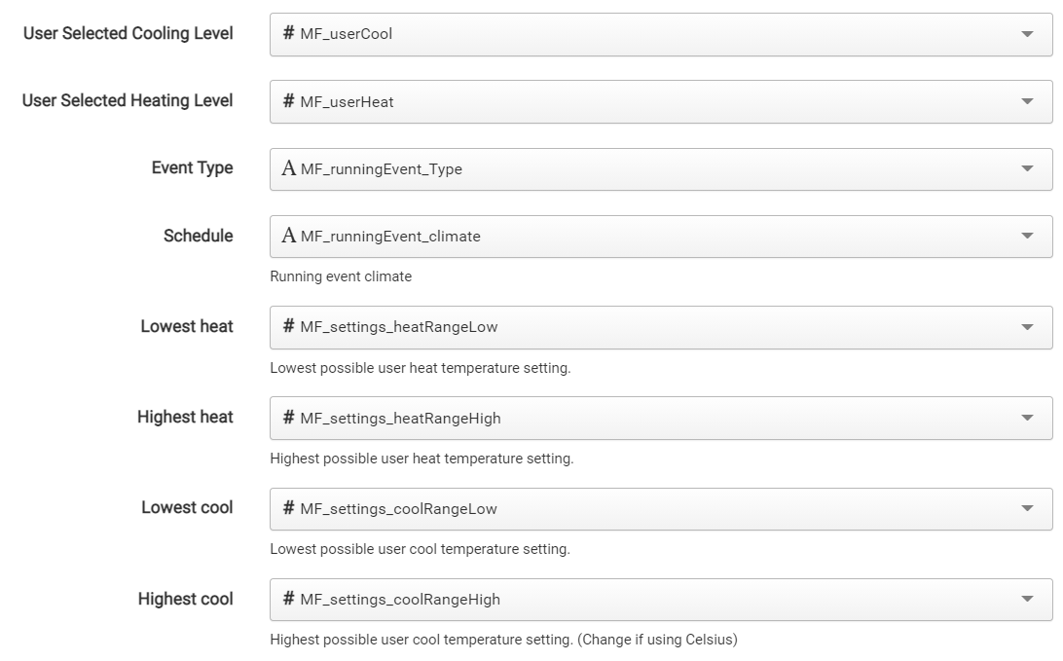1063x661 pixels.
Task: Click the hash icon for MF_settings_heatRangeLow
Action: [288, 327]
